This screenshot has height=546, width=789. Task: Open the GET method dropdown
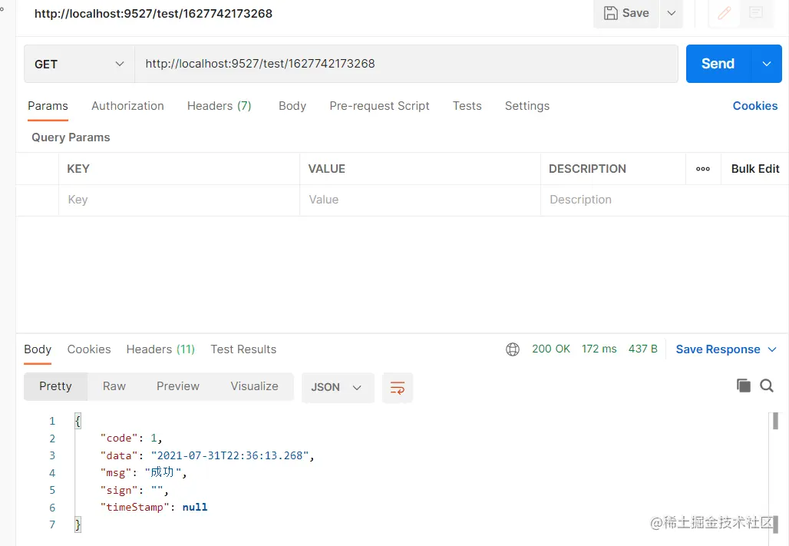point(78,63)
